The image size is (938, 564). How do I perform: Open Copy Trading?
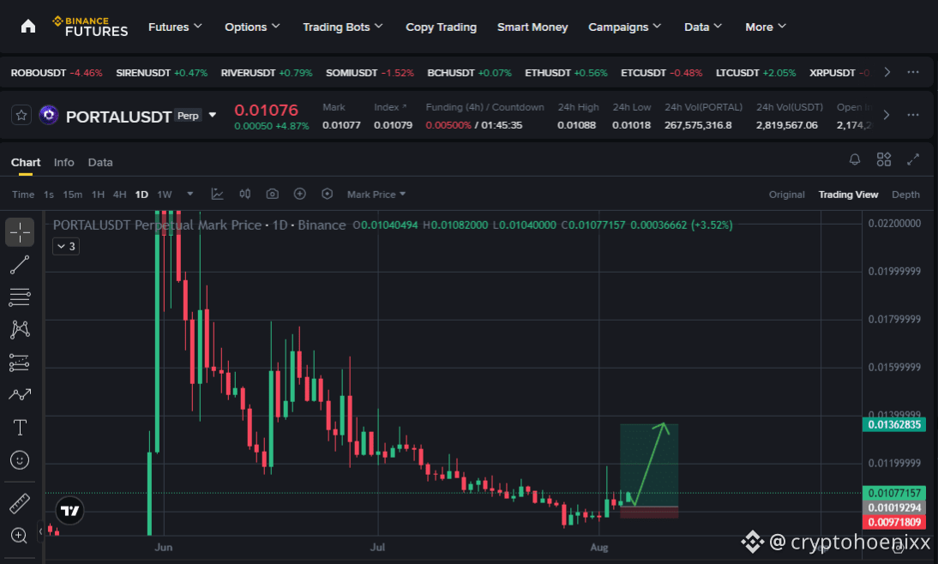click(441, 27)
